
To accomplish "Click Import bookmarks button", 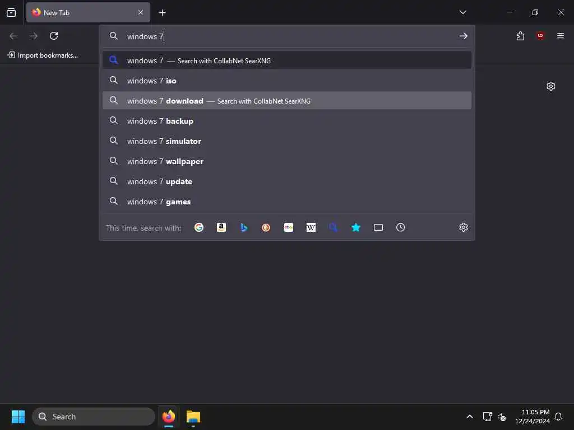I will 43,55.
